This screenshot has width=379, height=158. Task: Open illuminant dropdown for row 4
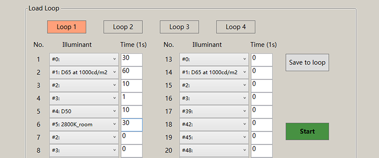point(84,99)
